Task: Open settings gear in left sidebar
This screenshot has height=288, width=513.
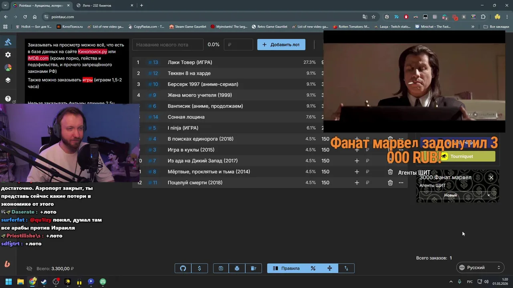Action: click(x=8, y=55)
